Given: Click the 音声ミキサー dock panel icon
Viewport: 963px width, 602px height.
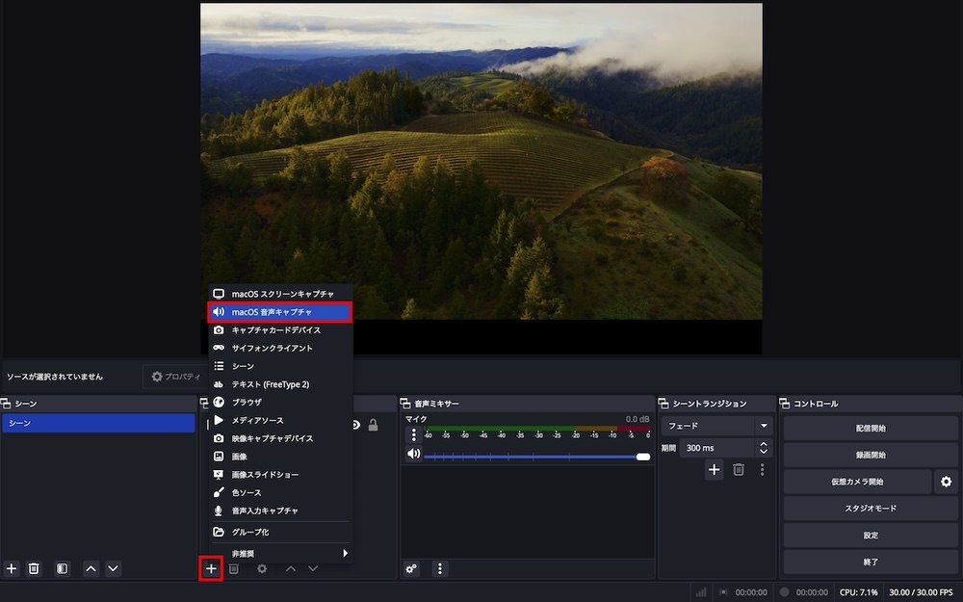Looking at the screenshot, I should point(405,404).
